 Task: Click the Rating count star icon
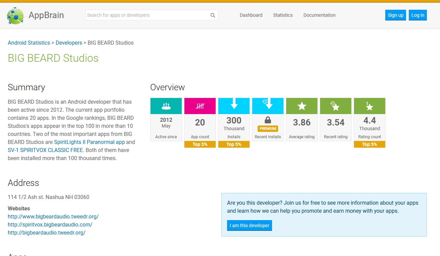tap(369, 106)
